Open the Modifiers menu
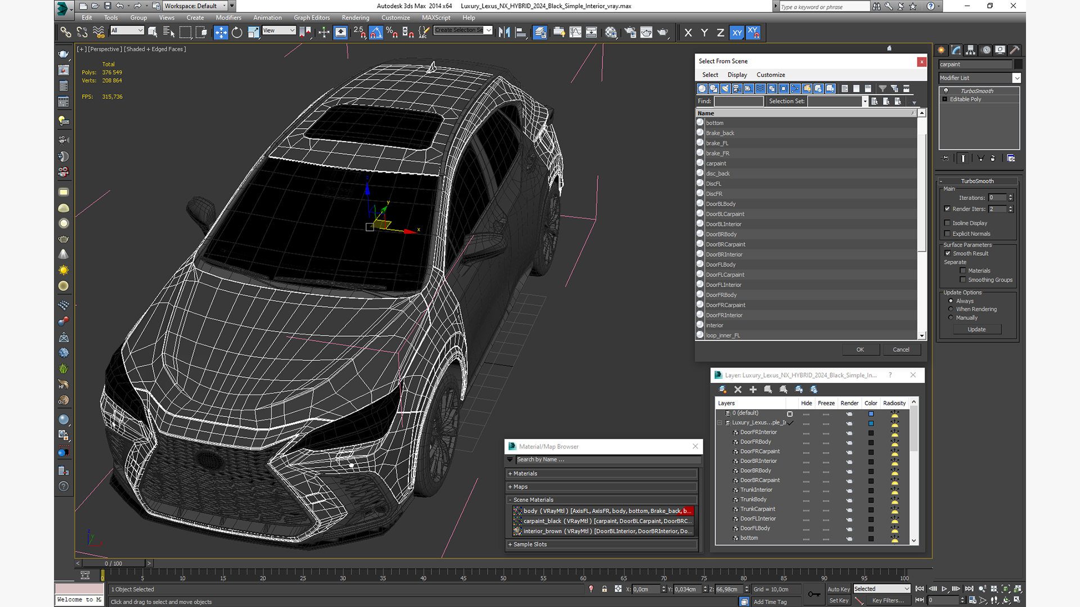 pos(228,18)
